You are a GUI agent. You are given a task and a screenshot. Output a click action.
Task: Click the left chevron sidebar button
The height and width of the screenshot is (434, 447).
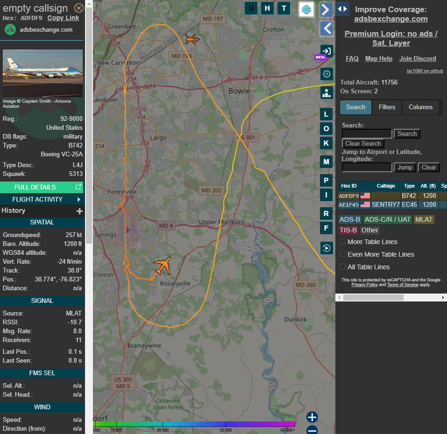(326, 28)
